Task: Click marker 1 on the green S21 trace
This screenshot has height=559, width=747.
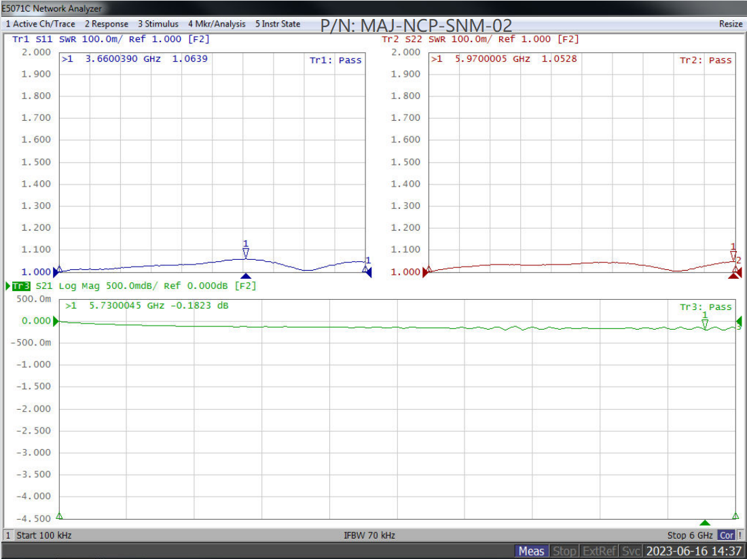Action: click(705, 324)
